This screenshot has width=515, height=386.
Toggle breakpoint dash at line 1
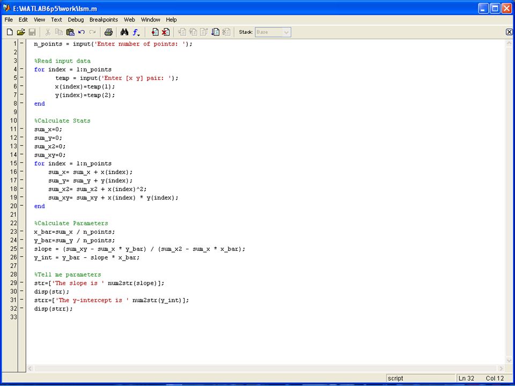point(21,43)
